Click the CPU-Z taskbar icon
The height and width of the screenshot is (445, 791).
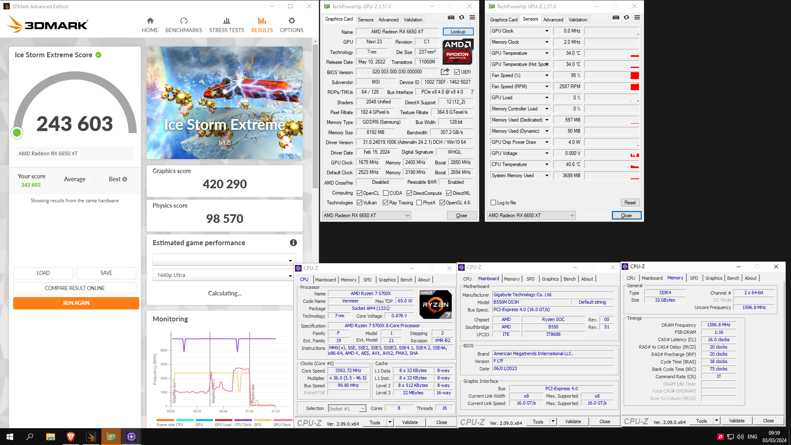(131, 437)
